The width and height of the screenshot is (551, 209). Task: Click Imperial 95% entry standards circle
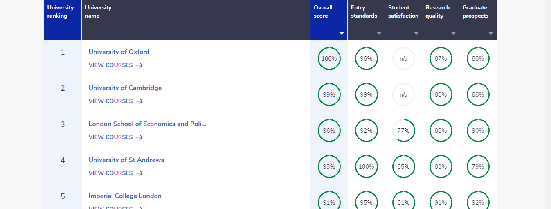coord(366,200)
